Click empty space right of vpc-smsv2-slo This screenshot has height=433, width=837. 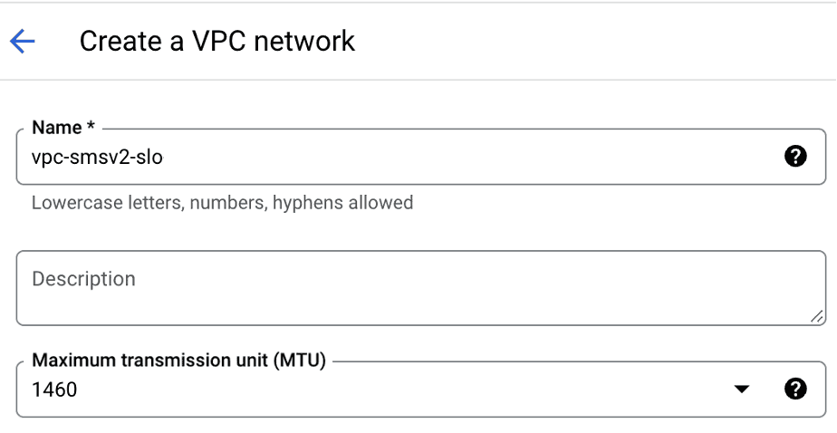453,158
